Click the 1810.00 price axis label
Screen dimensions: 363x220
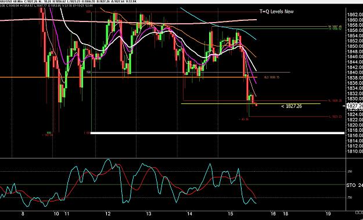pyautogui.click(x=355, y=152)
